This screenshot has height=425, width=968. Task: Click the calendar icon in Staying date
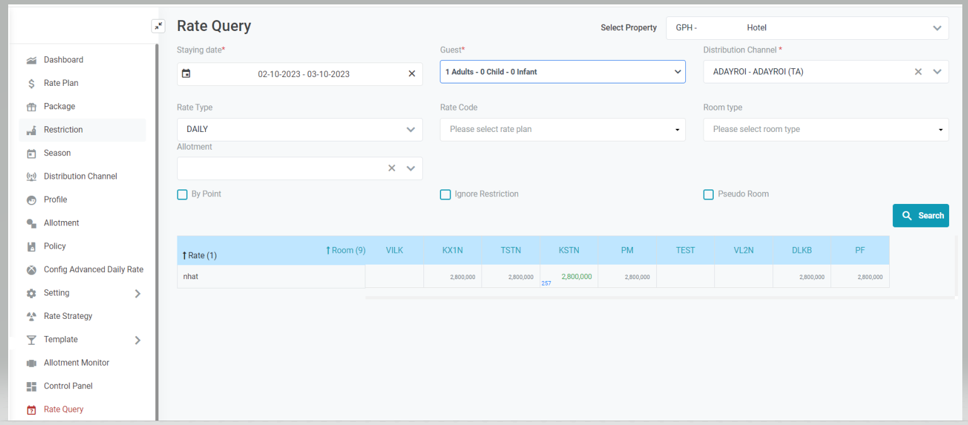[x=186, y=74]
